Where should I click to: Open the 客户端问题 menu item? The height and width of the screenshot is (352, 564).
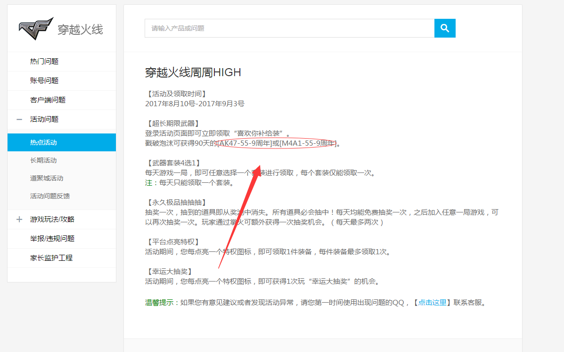[48, 100]
